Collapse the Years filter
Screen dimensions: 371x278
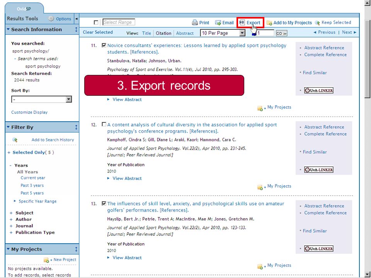coord(10,166)
